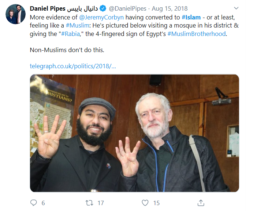This screenshot has height=211, width=261.
Task: Follow the #Islam hashtag
Action: [x=191, y=17]
